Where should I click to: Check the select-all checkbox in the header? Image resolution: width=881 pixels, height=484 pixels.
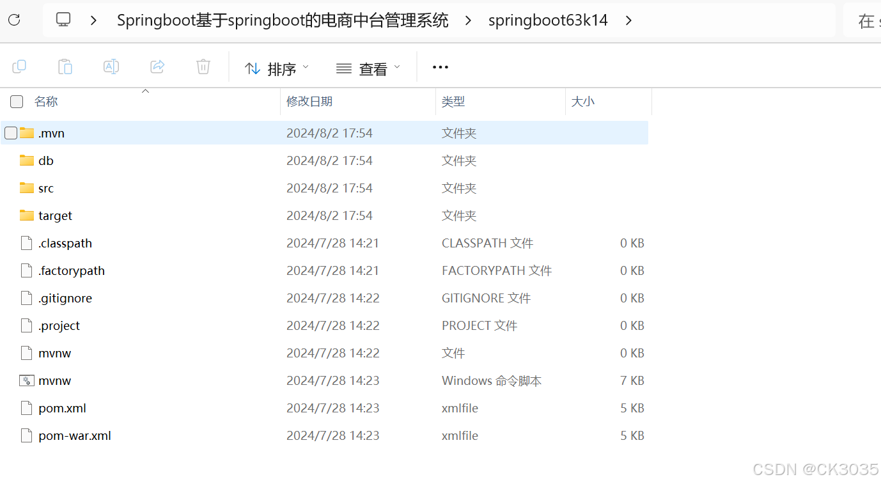point(16,101)
